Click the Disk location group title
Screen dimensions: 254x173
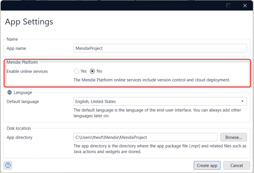point(19,128)
